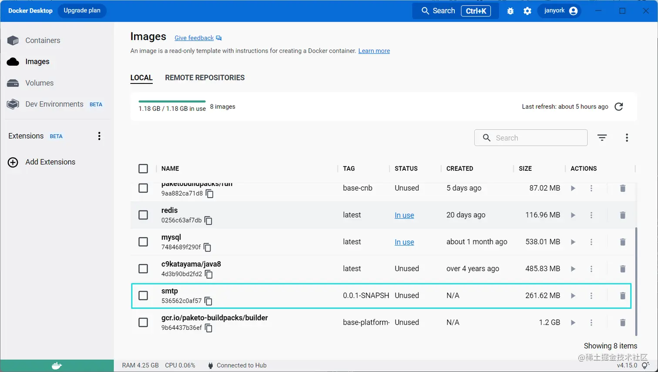Image resolution: width=658 pixels, height=372 pixels.
Task: Open more actions for c9katayama/java8 image
Action: 591,269
